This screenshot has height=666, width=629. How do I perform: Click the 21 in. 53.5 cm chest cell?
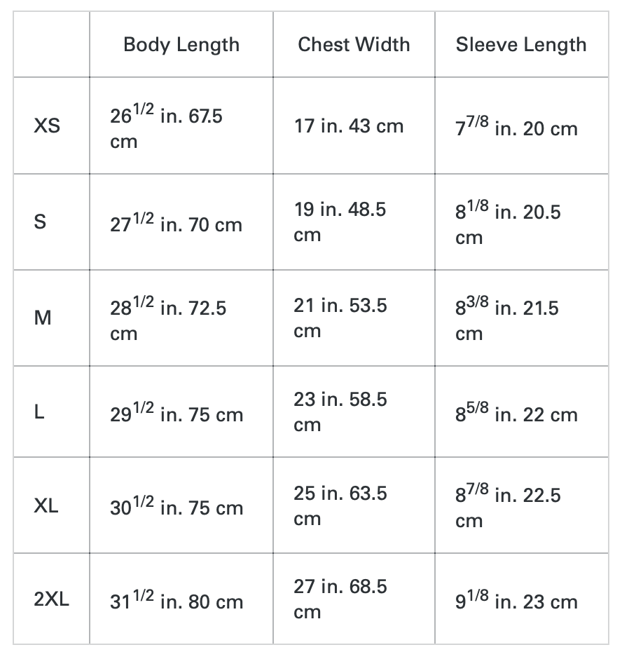click(340, 318)
